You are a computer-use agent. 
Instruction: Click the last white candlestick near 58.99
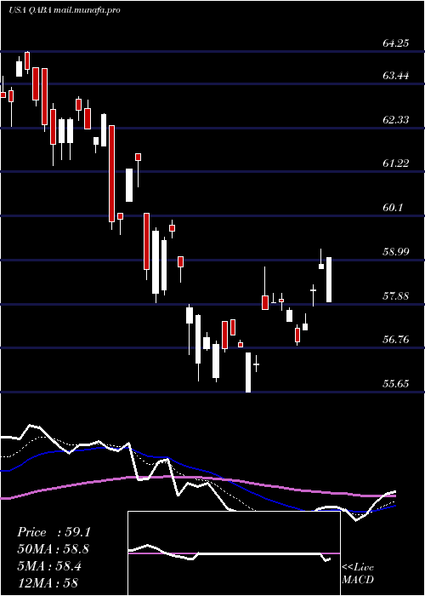click(329, 280)
